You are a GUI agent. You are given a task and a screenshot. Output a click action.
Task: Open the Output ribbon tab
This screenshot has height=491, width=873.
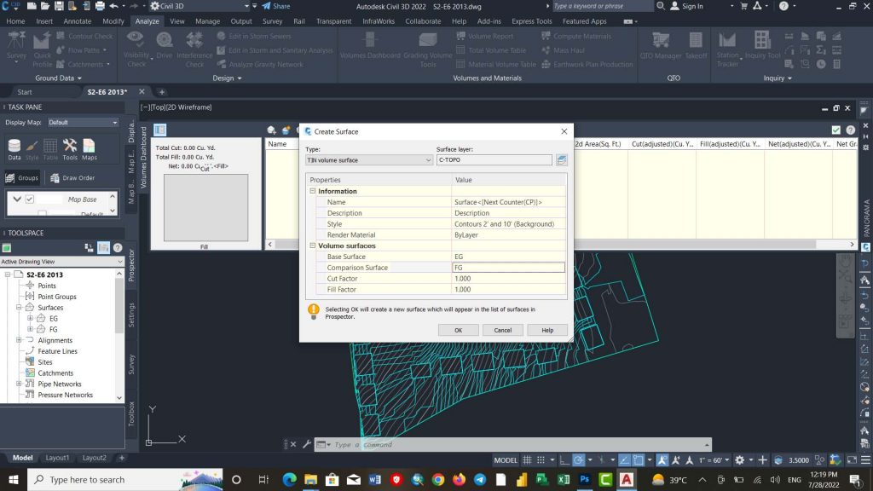click(241, 21)
